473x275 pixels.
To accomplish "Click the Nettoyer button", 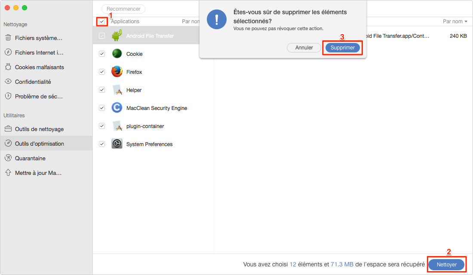I will tap(446, 264).
